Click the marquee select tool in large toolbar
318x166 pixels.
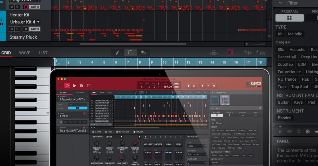(x=130, y=53)
